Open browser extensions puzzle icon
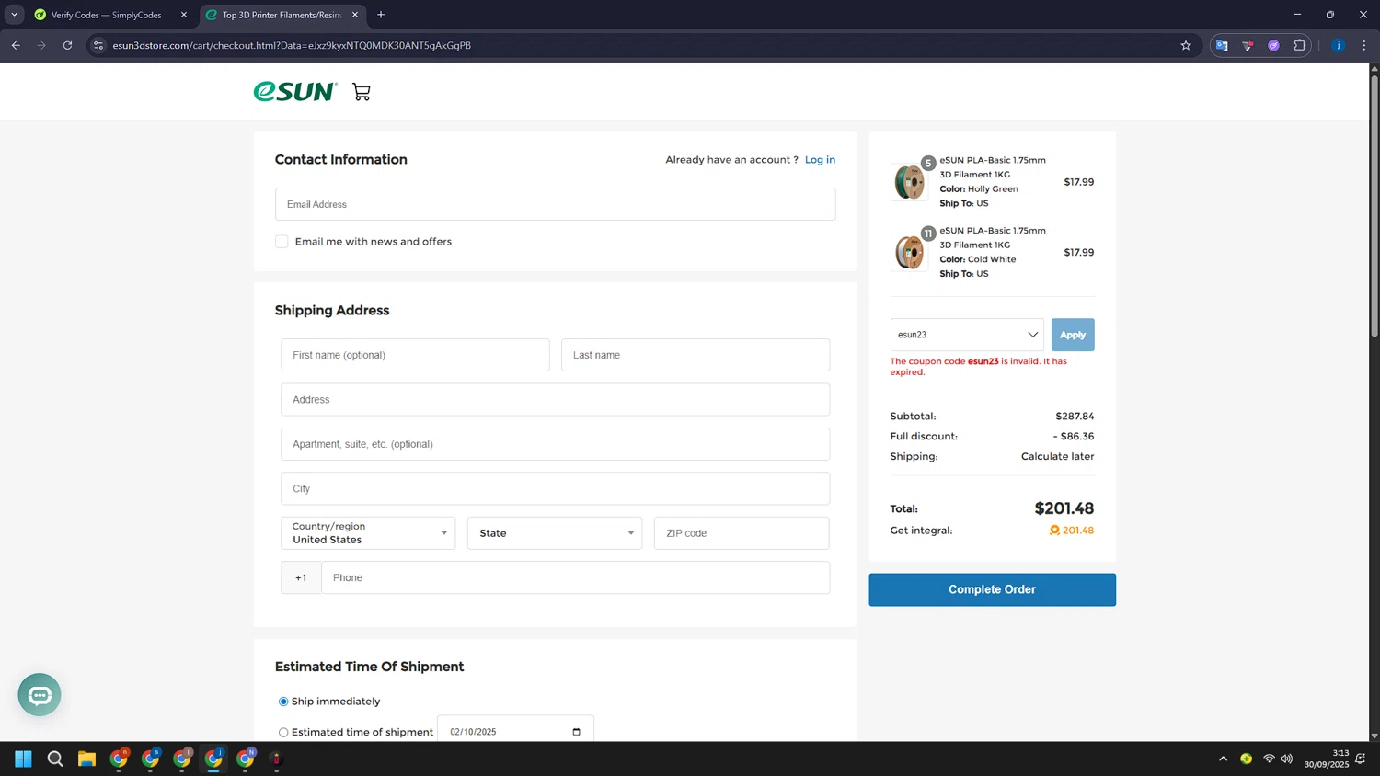Viewport: 1380px width, 776px height. [1300, 45]
